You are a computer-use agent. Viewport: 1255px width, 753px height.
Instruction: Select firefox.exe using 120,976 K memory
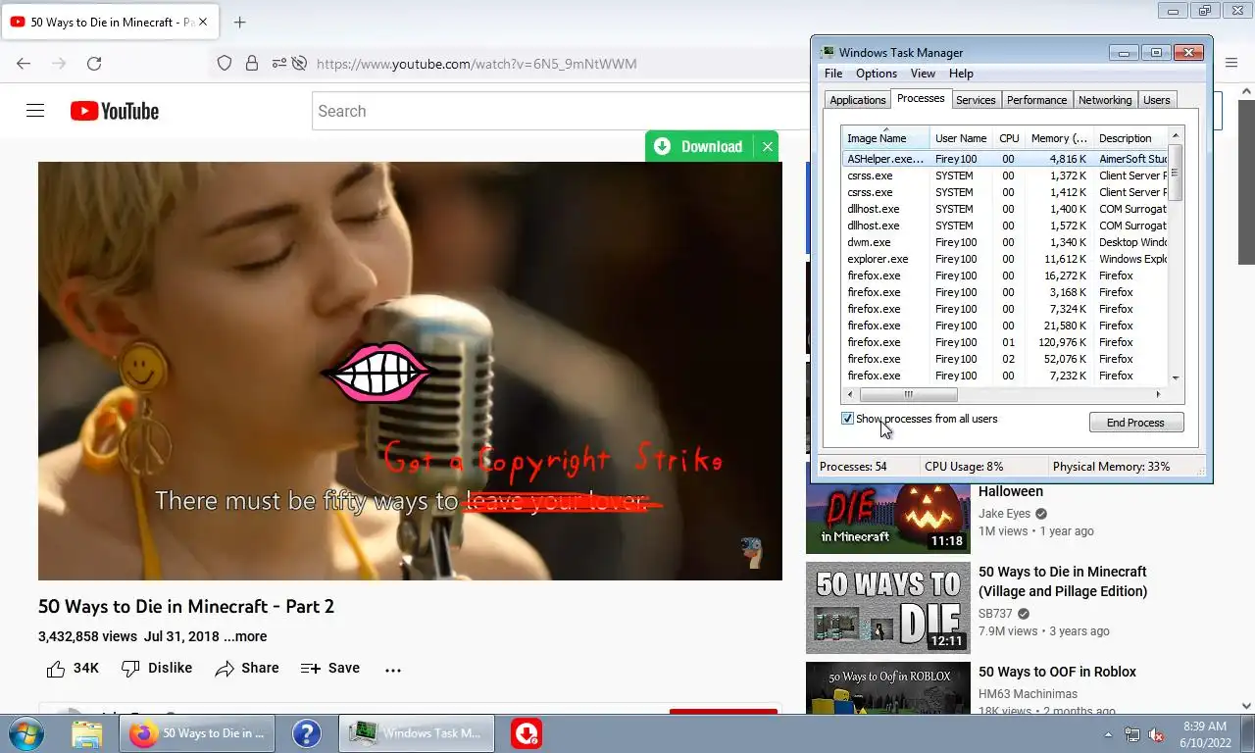[1005, 342]
